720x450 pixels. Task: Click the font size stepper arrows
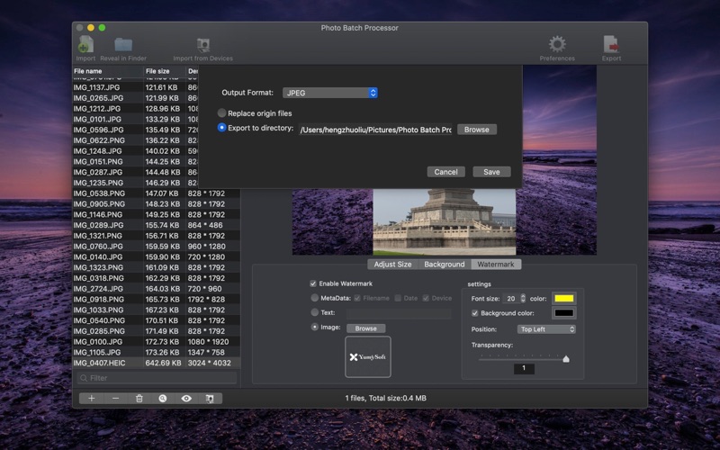[523, 299]
